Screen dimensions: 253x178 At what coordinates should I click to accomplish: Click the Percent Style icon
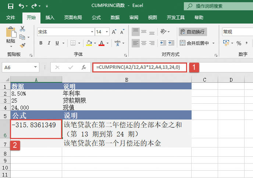coord(239,43)
